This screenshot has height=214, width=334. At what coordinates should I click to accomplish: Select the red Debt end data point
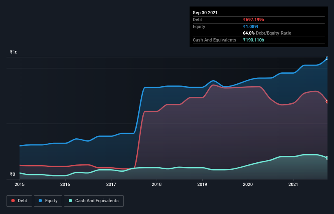(x=327, y=102)
